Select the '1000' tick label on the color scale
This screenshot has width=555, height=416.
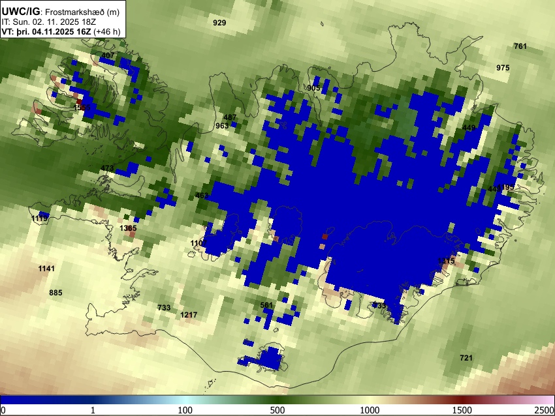point(370,410)
